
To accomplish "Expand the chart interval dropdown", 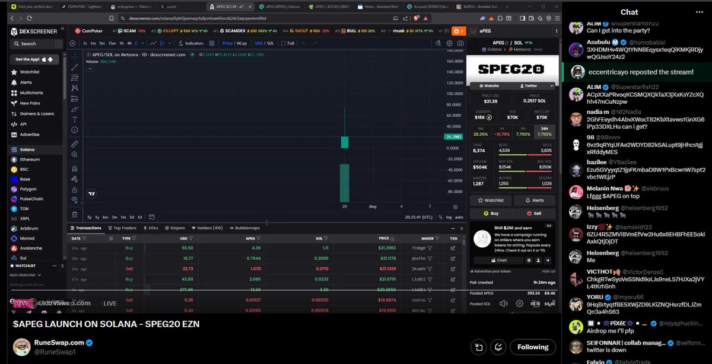I will (142, 43).
